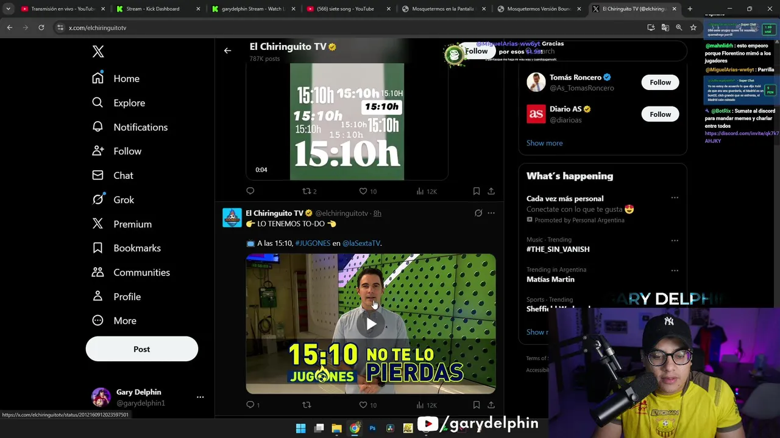The height and width of the screenshot is (438, 780).
Task: Click the zoom magnifier icon in address bar
Action: pos(679,27)
